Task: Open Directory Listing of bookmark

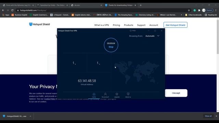Action: (145, 15)
